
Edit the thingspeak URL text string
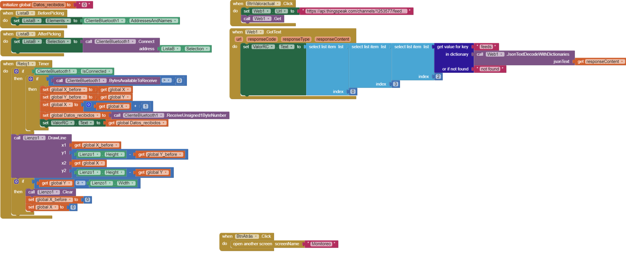tap(356, 11)
